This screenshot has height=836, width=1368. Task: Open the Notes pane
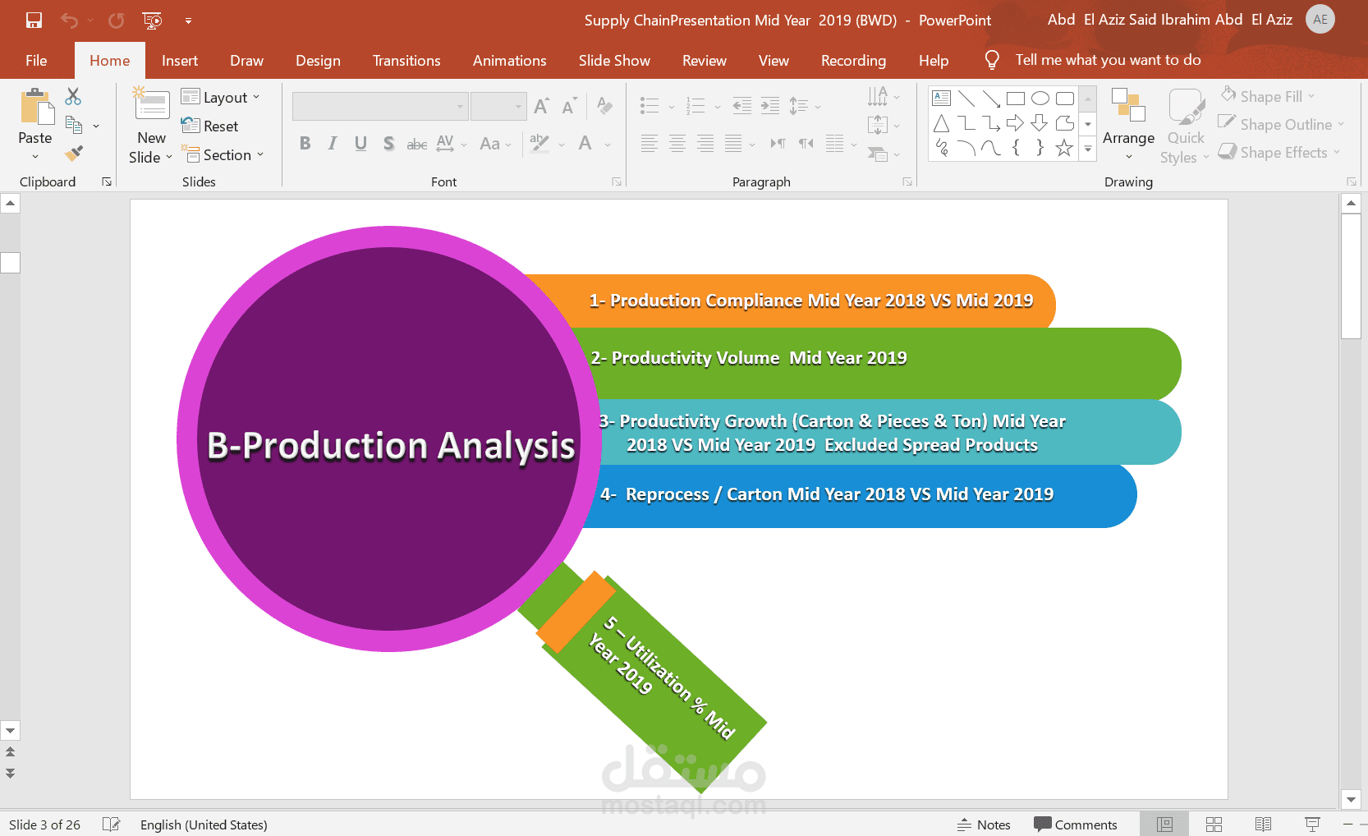tap(984, 825)
